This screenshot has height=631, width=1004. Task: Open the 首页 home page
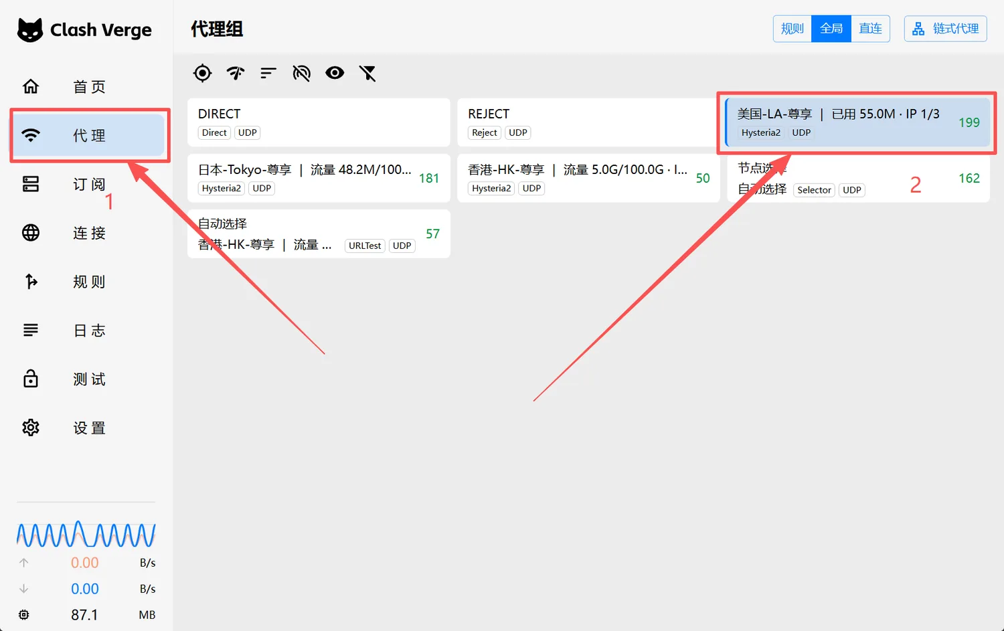point(88,86)
